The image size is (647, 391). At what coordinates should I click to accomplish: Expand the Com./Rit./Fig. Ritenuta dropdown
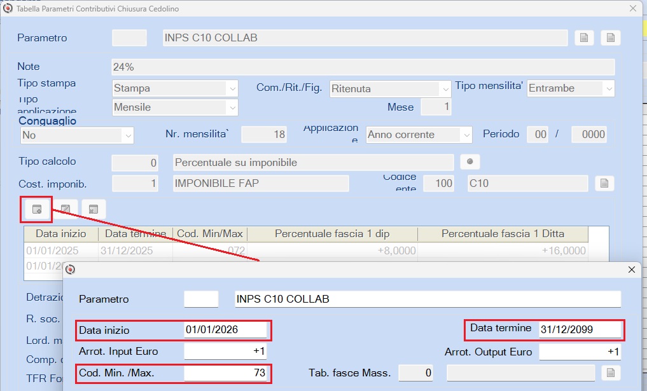(445, 88)
